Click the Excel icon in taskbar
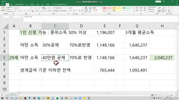The width and height of the screenshot is (179, 100). click(x=57, y=98)
